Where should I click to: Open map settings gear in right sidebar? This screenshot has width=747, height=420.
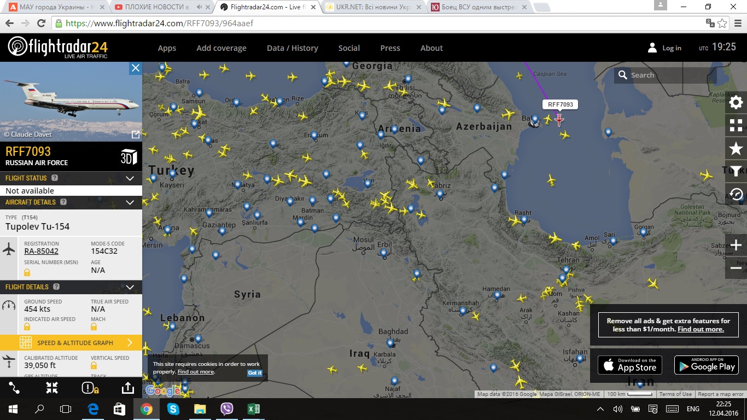736,102
